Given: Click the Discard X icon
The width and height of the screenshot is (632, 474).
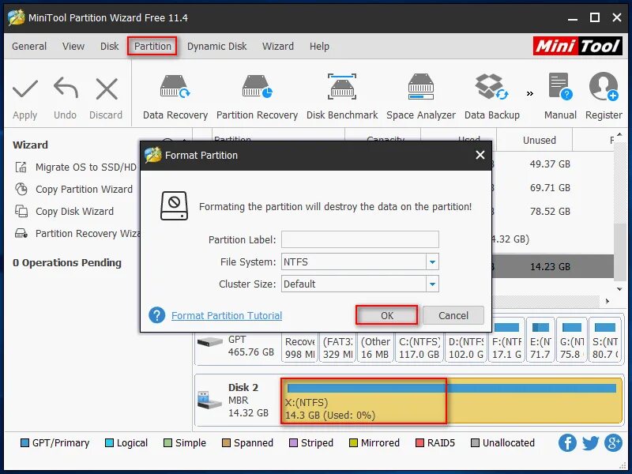Looking at the screenshot, I should click(x=107, y=88).
